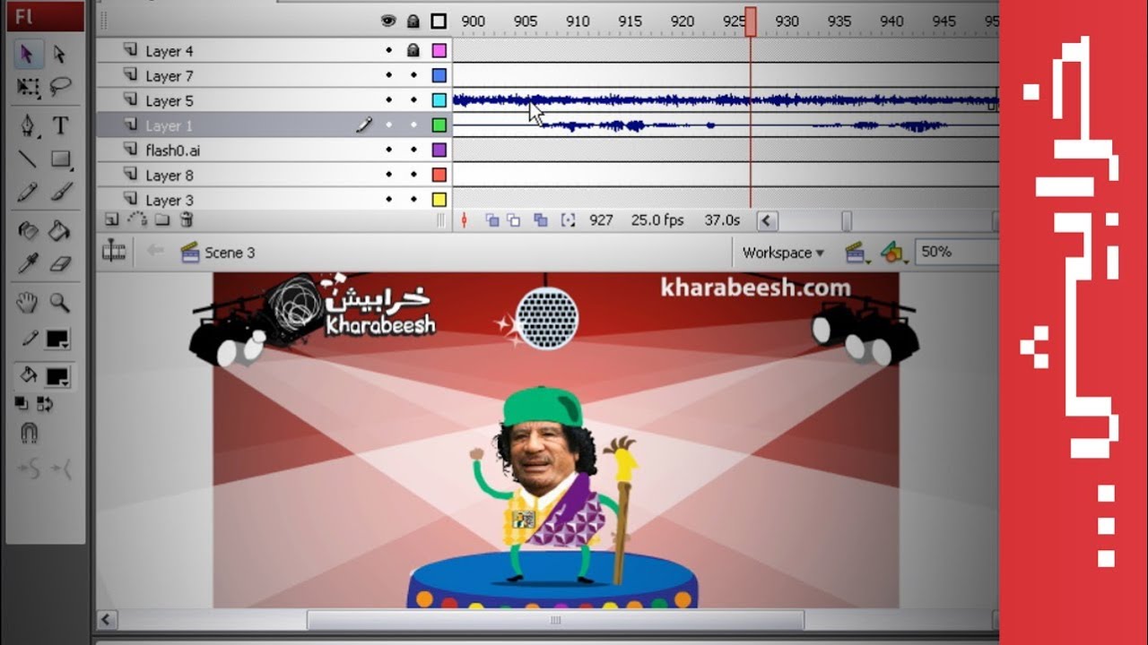Click the Insert Layer Folder icon
This screenshot has height=645, width=1148.
161,219
